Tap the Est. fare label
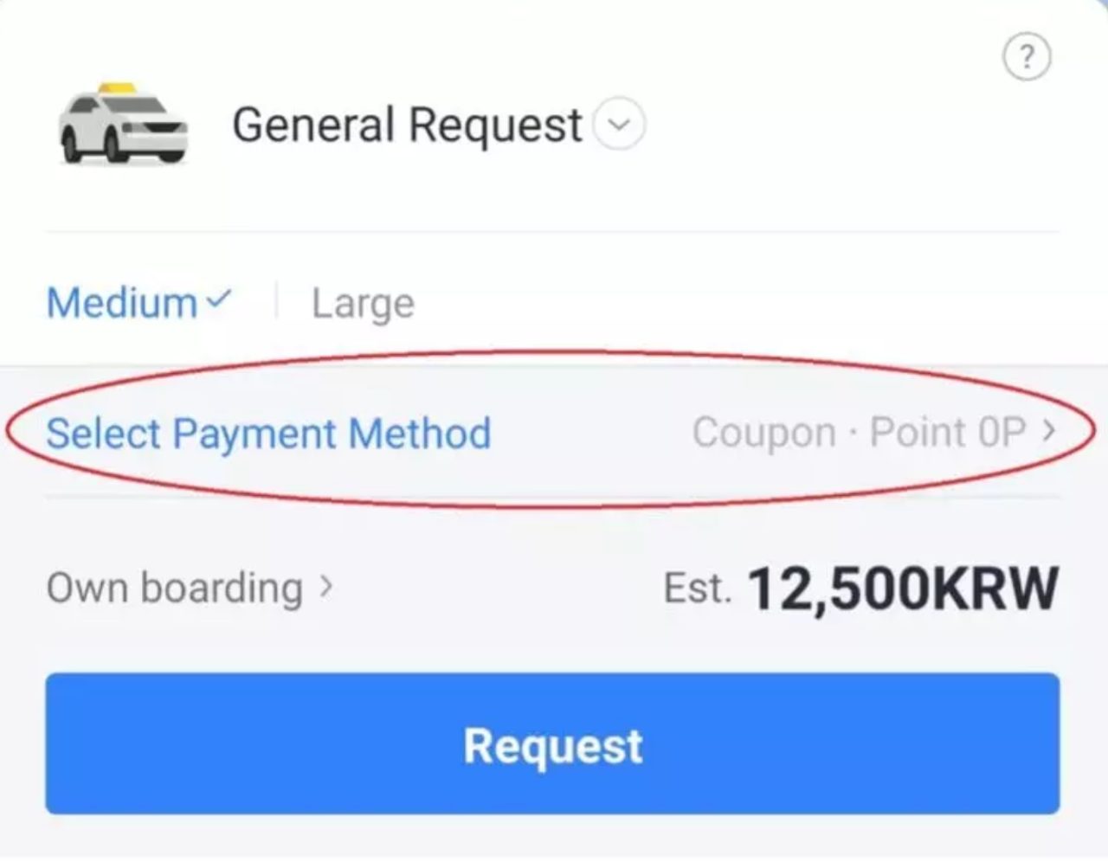Viewport: 1108px width, 862px height. pyautogui.click(x=697, y=589)
